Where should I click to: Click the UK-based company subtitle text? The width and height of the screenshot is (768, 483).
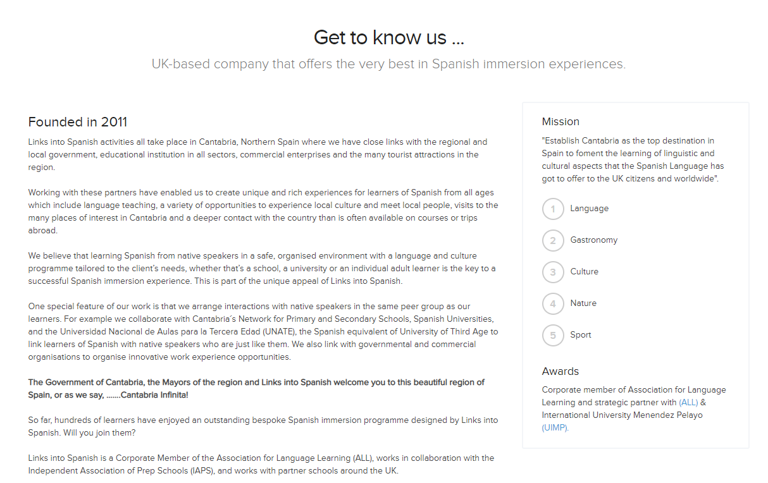pos(388,64)
